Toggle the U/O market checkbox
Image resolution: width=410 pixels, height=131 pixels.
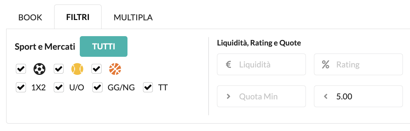(x=59, y=87)
